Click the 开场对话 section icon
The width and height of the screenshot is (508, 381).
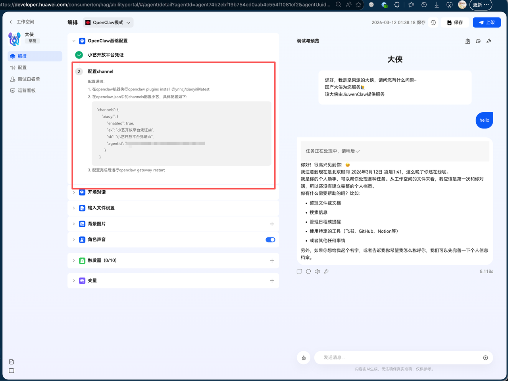(82, 192)
